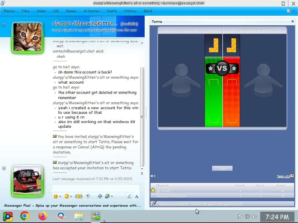Click the 7:24 PM clock
298x223 pixels.
(277, 217)
